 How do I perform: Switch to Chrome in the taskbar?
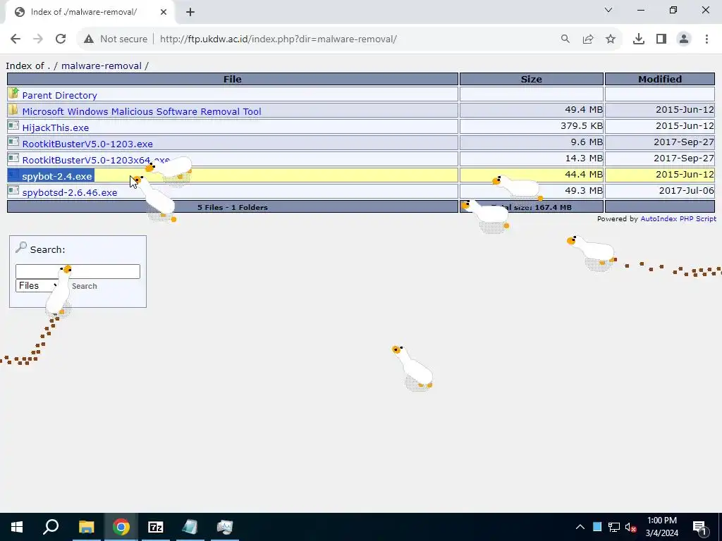pos(121,527)
